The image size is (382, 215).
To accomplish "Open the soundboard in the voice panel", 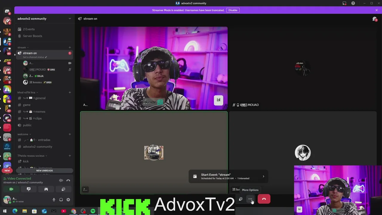I will (63, 189).
